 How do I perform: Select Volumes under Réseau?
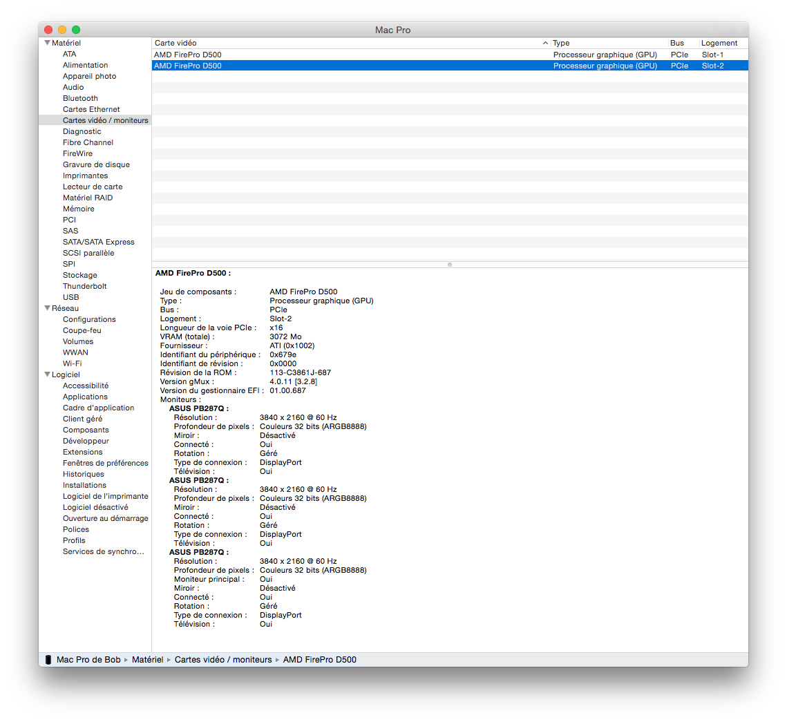(78, 341)
